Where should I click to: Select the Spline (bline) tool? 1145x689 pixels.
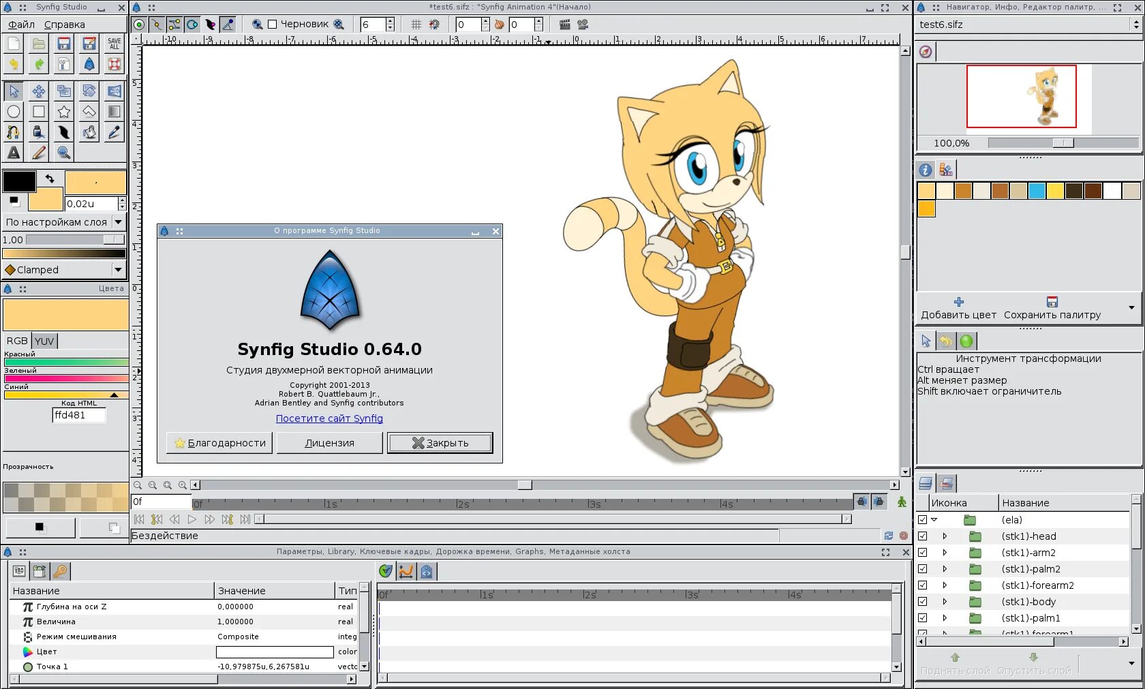tap(14, 132)
